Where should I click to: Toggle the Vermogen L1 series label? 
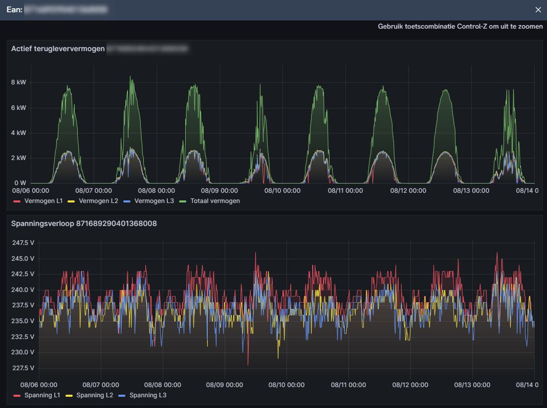(x=43, y=201)
